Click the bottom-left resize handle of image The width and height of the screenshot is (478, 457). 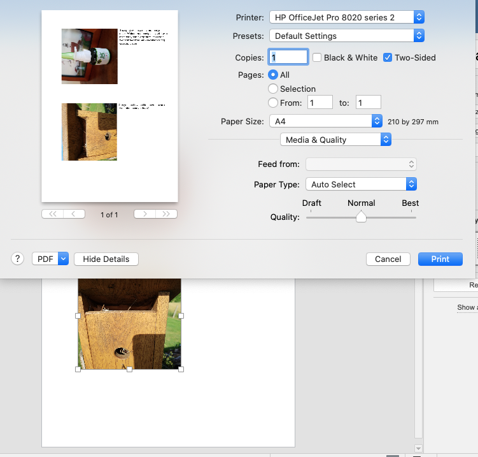point(78,370)
